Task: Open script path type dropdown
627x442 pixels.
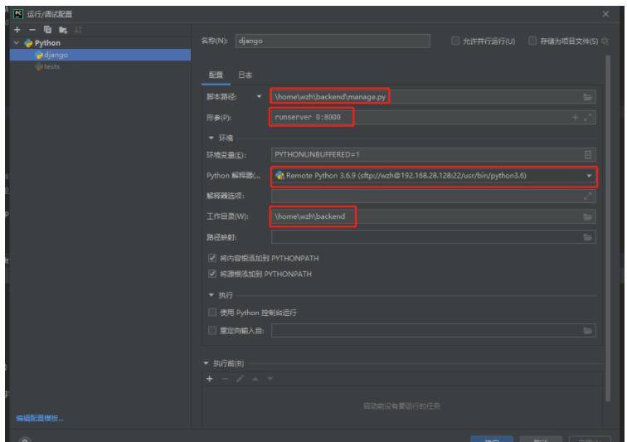Action: [259, 96]
